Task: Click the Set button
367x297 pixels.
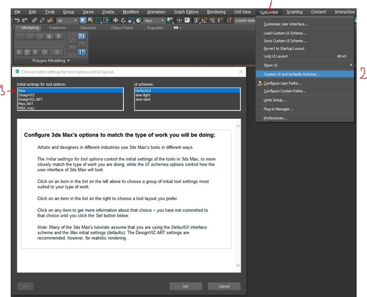Action: [x=185, y=286]
